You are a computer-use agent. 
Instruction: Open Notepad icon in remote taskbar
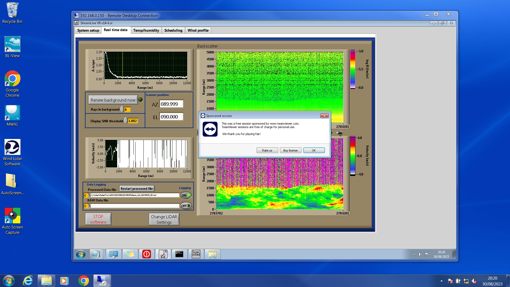[96, 254]
